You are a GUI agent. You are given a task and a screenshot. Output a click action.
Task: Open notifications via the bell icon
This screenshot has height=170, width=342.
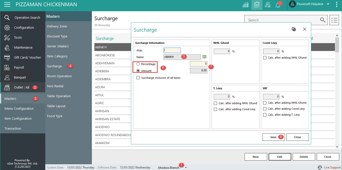278,4
